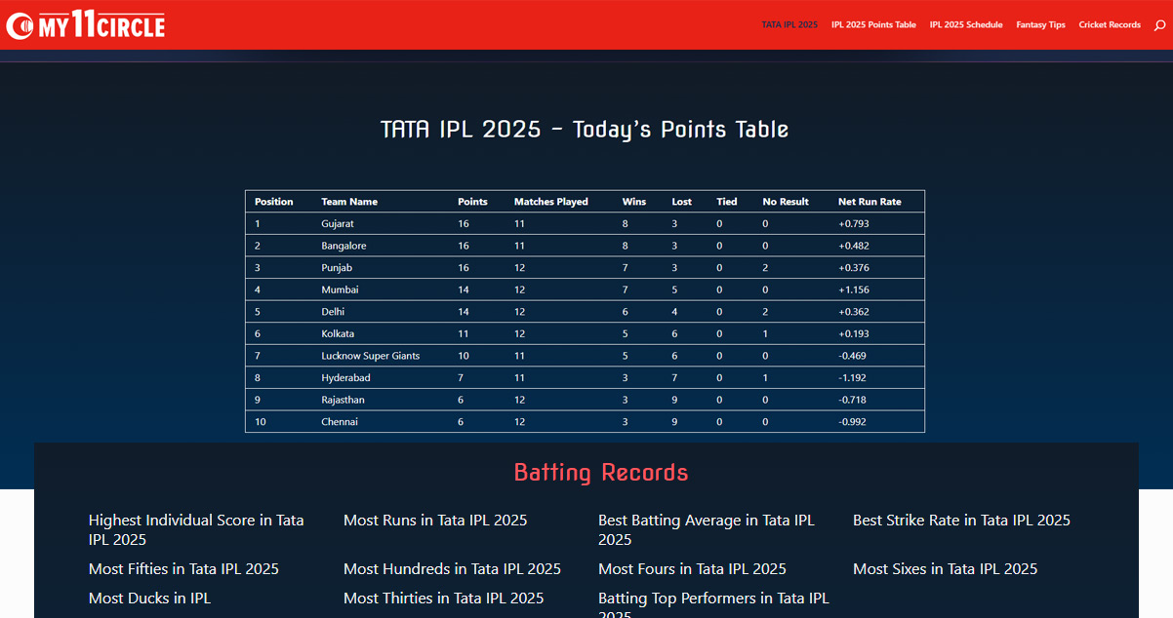Go to IPL 2025 Points Table menu
The image size is (1173, 618).
click(873, 25)
